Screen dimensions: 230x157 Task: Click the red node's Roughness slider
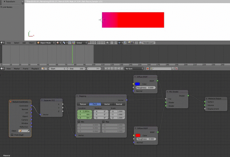coord(146,139)
